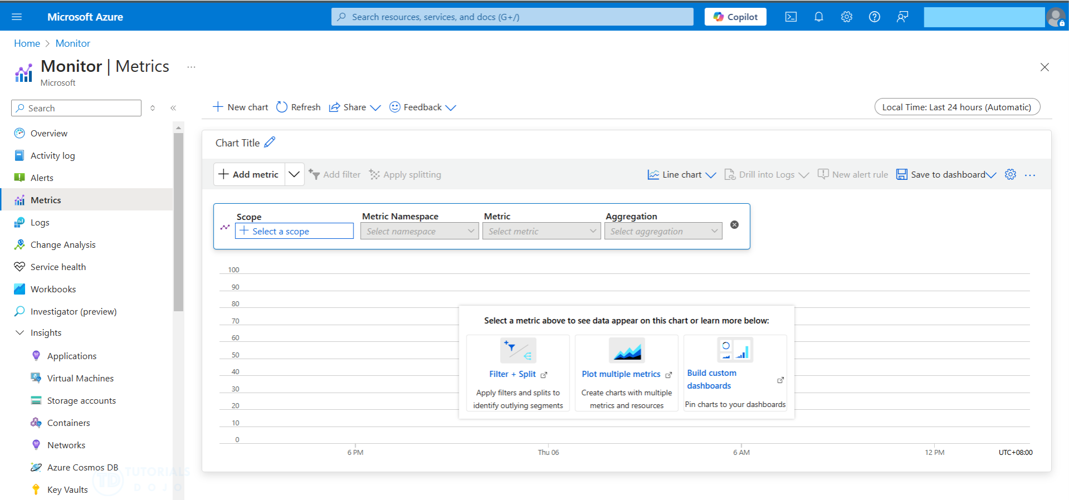The height and width of the screenshot is (500, 1069).
Task: Click the Select a scope field
Action: click(x=295, y=231)
